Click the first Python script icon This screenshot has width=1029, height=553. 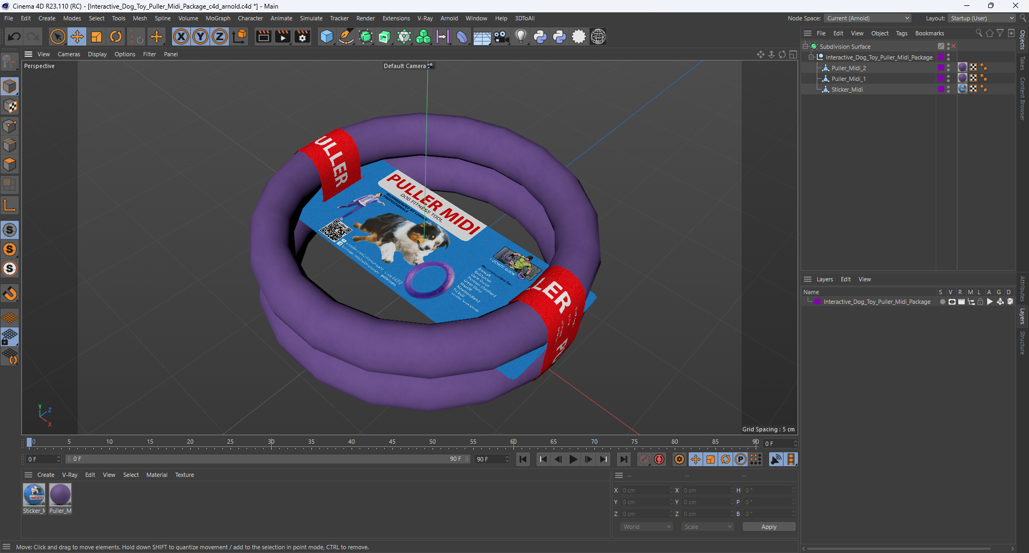pos(540,36)
